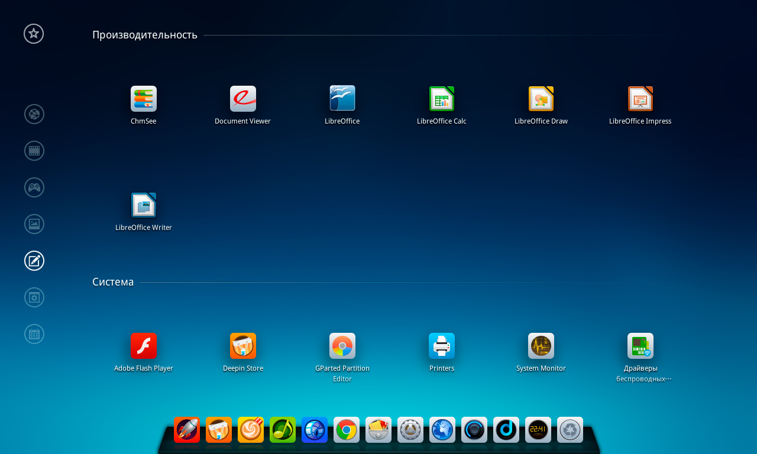Start LibreOffice Draw

pos(541,99)
